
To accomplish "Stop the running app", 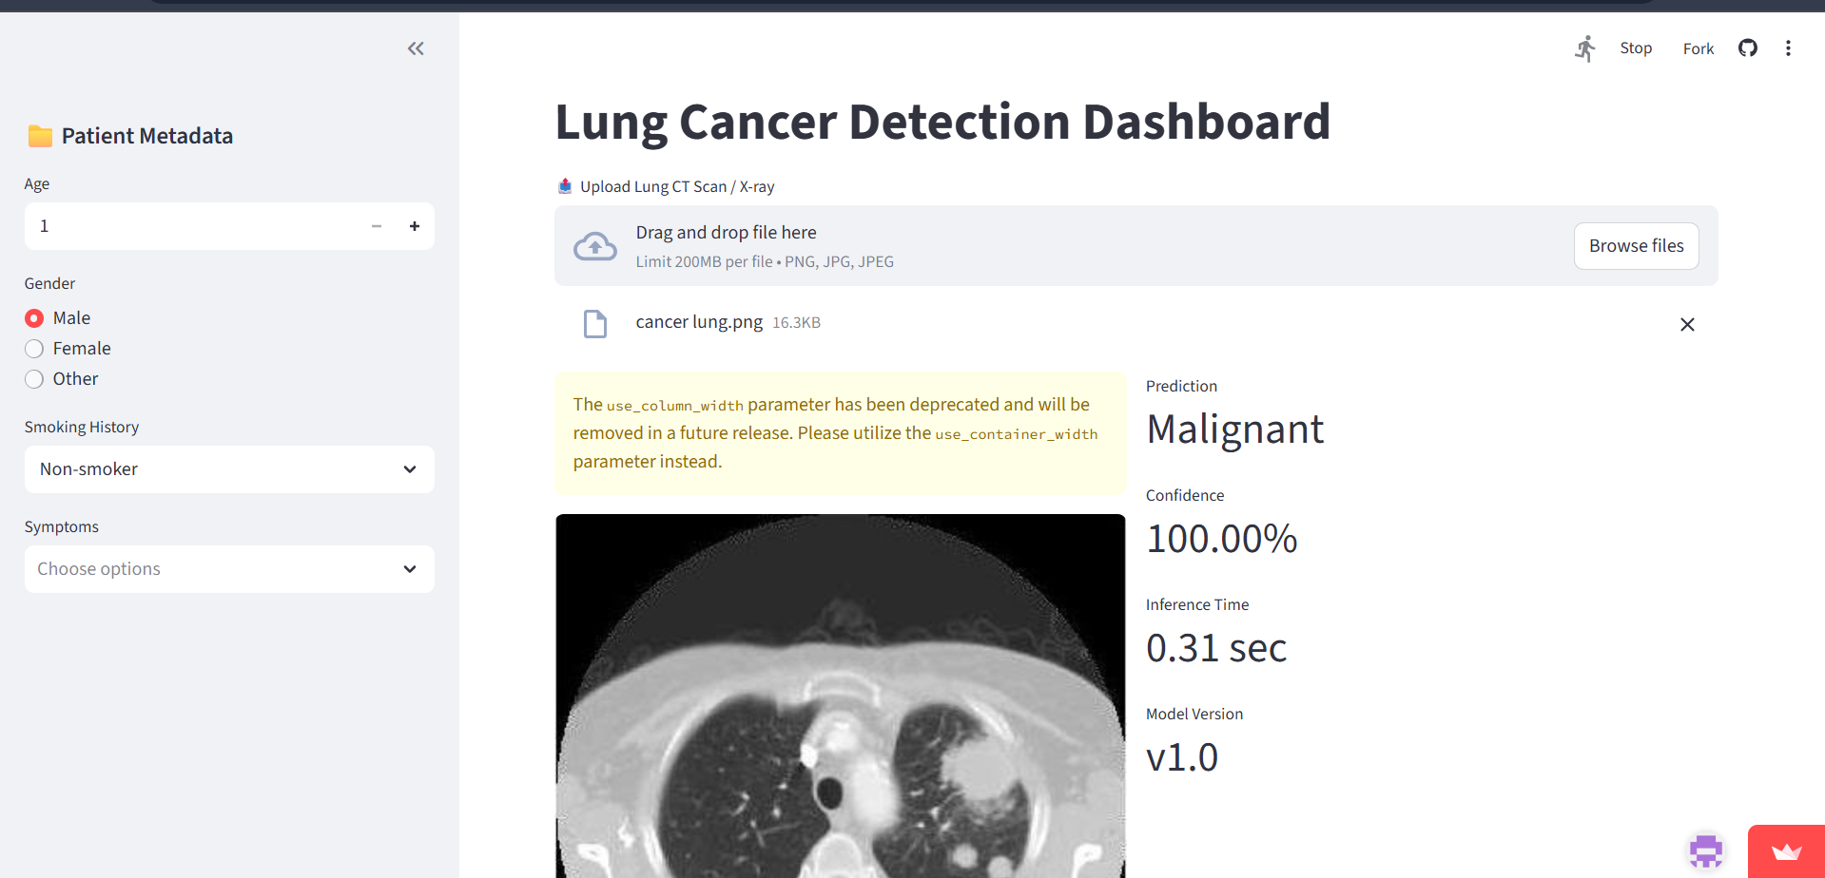I will 1636,48.
